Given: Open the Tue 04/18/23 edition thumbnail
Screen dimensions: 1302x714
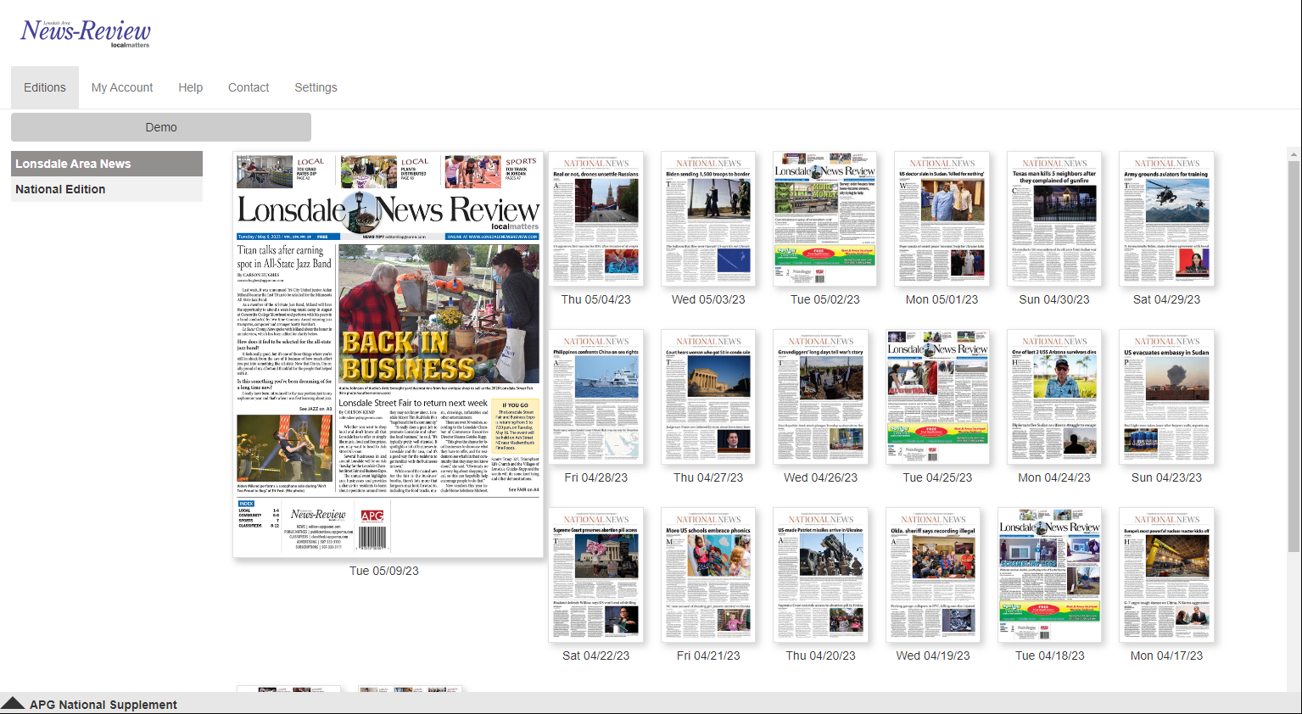Looking at the screenshot, I should (x=1050, y=575).
